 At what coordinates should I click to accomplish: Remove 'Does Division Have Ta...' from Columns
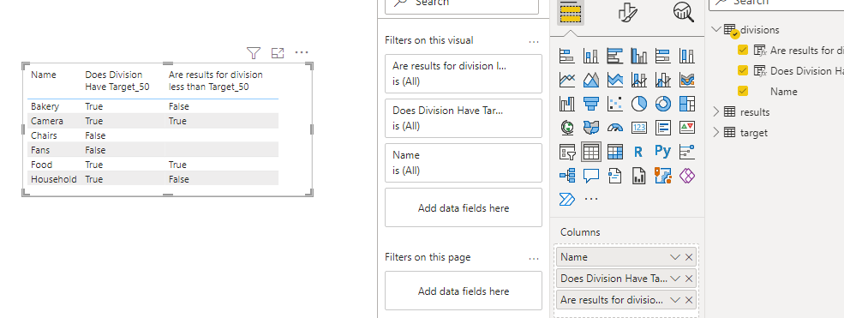pyautogui.click(x=689, y=279)
